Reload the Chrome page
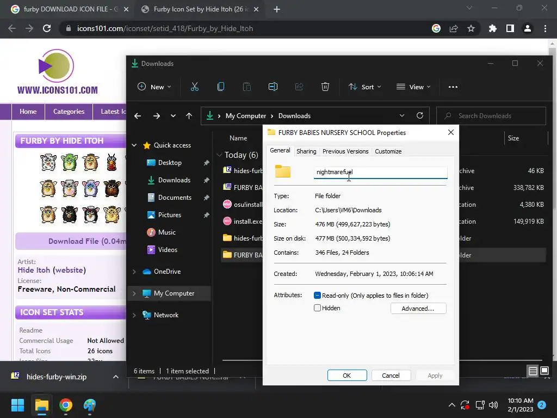This screenshot has width=557, height=418. tap(47, 28)
